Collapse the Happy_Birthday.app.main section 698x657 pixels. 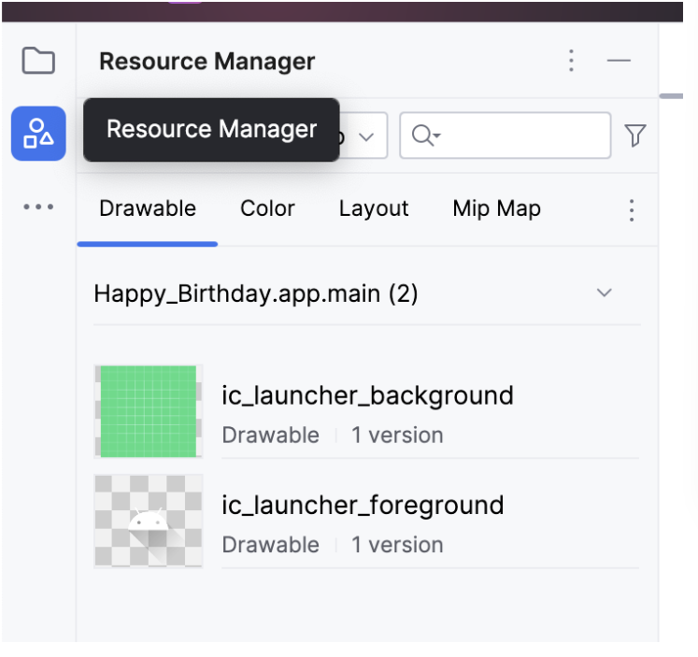(x=604, y=293)
